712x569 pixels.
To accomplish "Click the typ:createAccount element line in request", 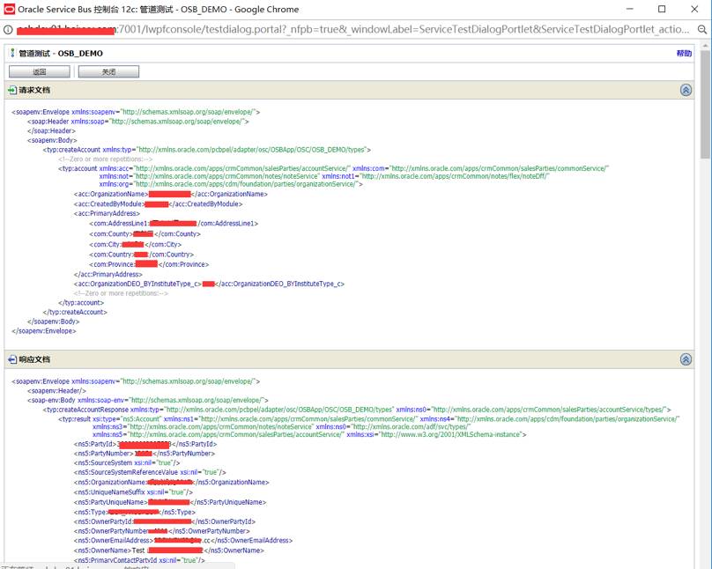I will click(206, 150).
